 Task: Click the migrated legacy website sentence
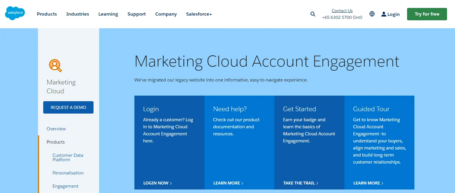pyautogui.click(x=221, y=80)
